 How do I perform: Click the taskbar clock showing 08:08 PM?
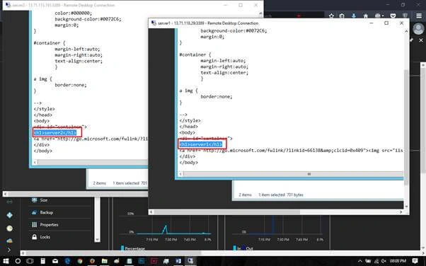click(398, 261)
